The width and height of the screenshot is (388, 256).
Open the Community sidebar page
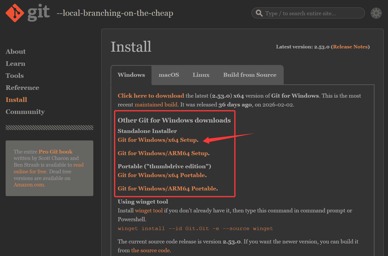tap(25, 112)
